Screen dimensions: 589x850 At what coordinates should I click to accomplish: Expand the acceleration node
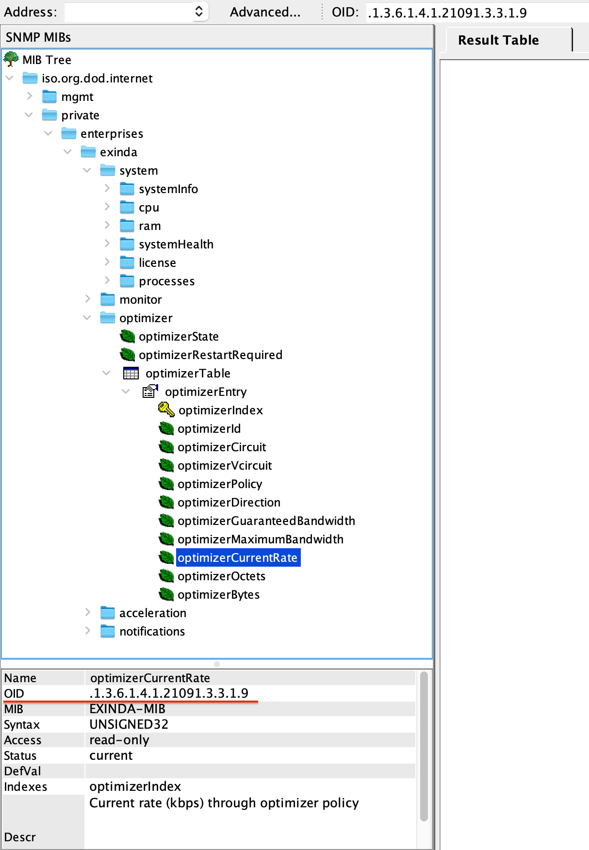pos(87,612)
